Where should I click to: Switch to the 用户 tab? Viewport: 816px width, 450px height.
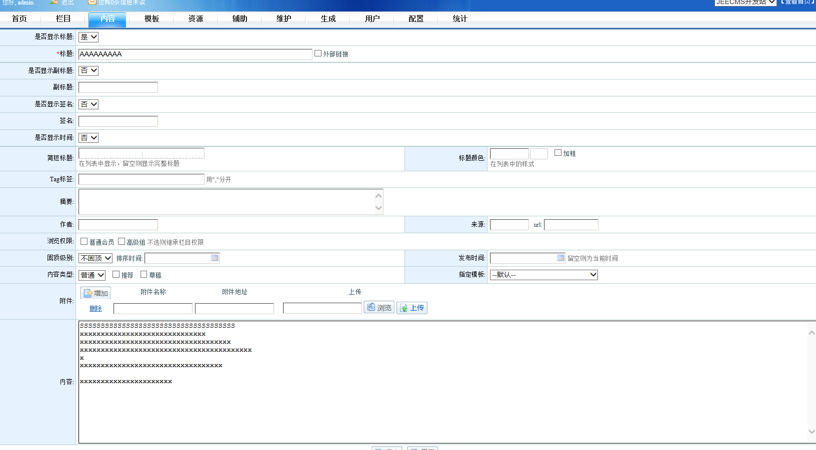point(372,19)
